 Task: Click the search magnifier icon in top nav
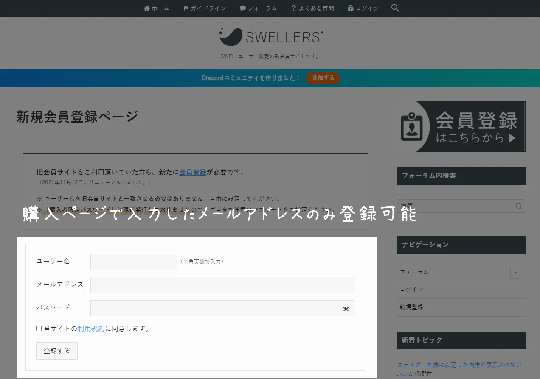[395, 8]
